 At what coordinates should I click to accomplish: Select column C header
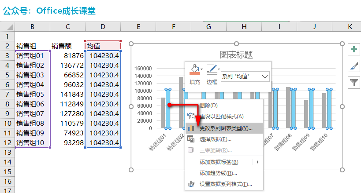68,27
